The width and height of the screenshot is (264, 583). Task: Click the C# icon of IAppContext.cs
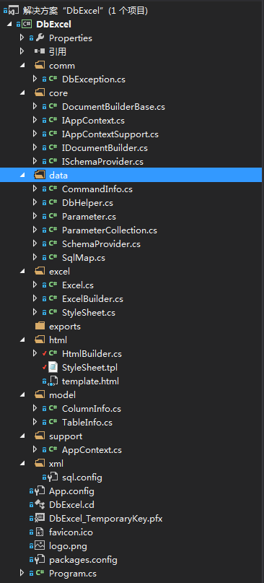pyautogui.click(x=53, y=121)
